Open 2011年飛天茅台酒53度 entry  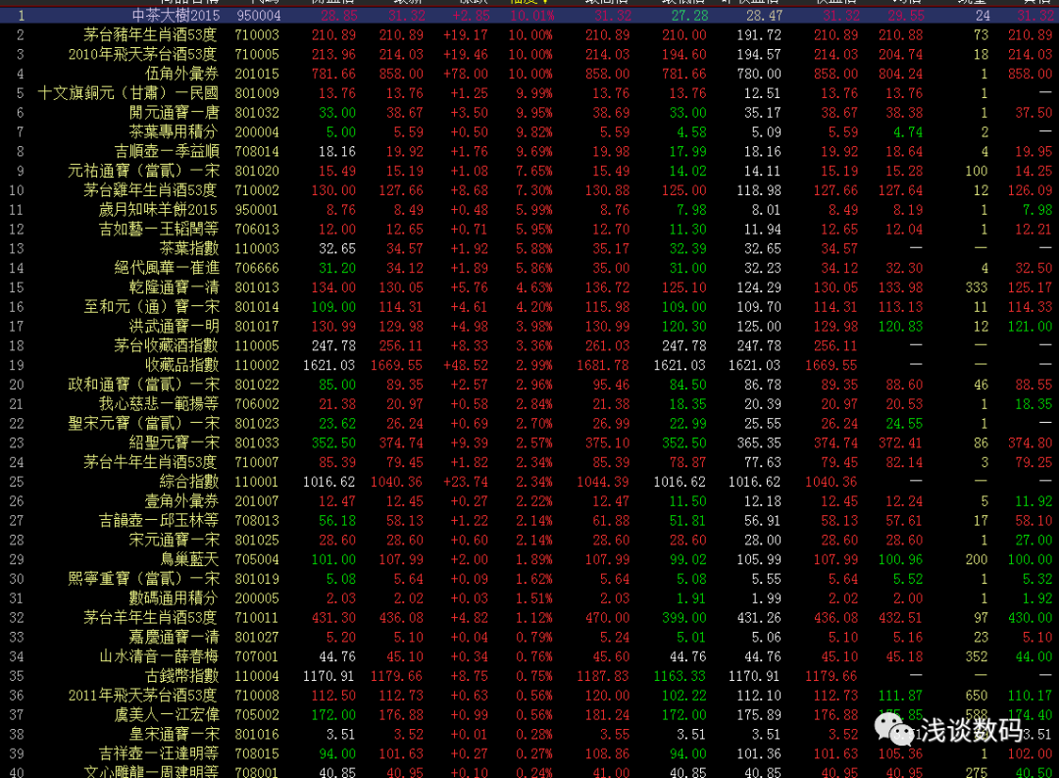click(x=143, y=696)
